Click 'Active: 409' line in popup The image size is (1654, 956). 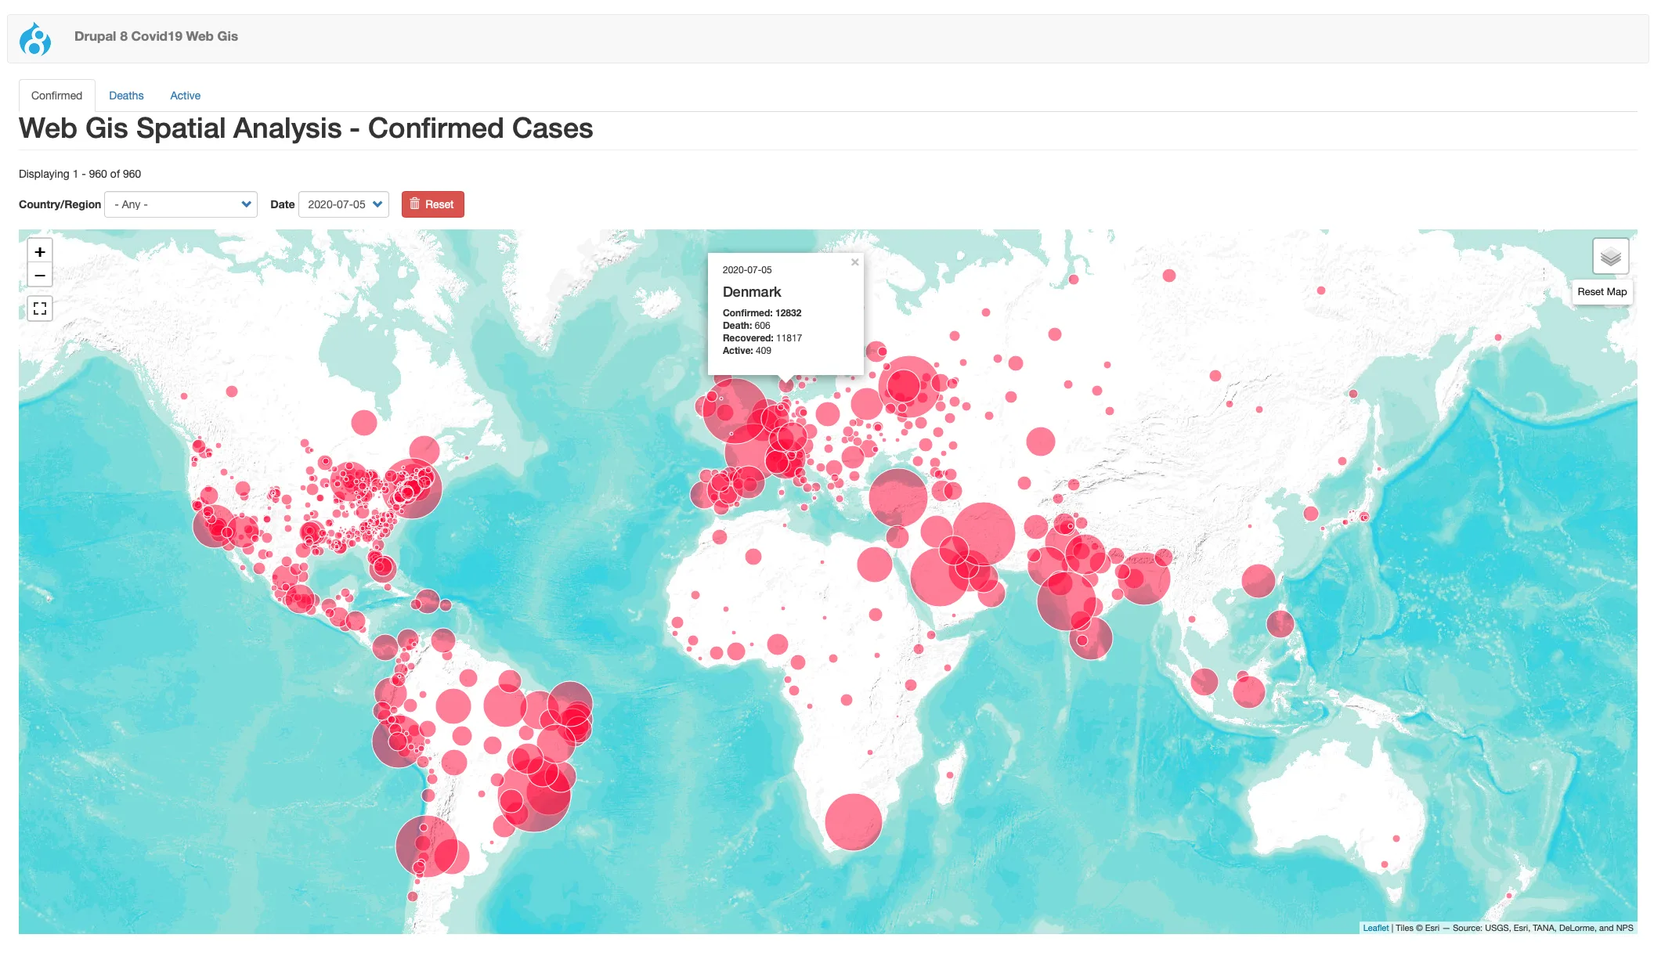coord(747,351)
